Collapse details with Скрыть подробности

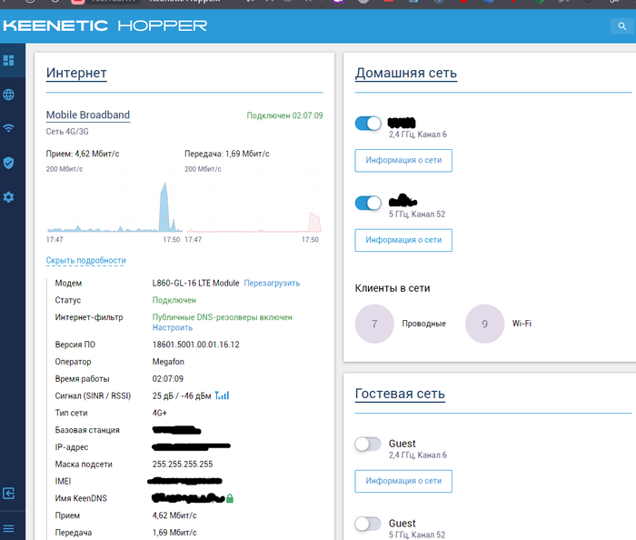point(86,261)
